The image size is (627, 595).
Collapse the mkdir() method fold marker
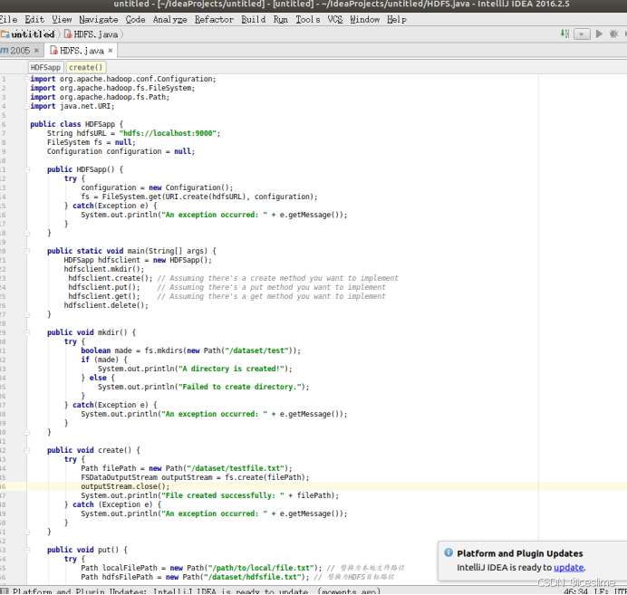click(x=27, y=332)
